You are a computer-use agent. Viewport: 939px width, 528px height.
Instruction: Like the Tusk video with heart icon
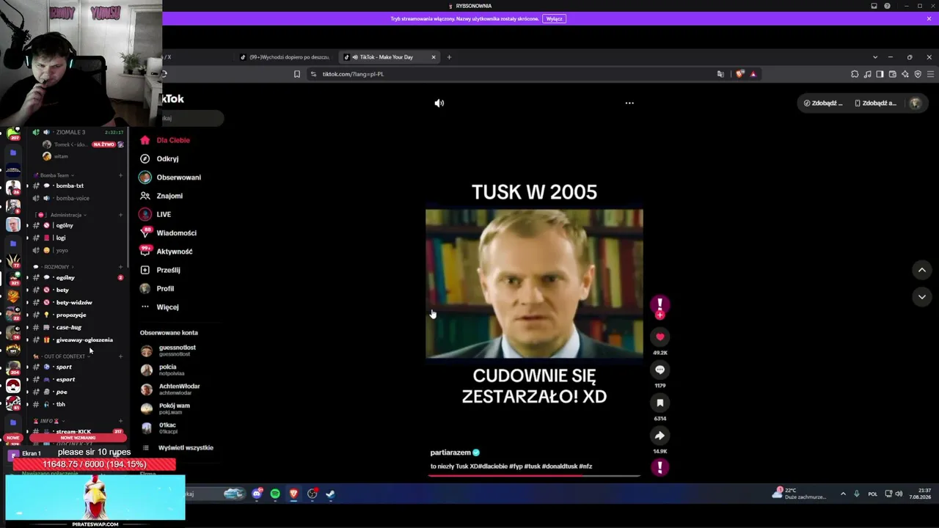[660, 337]
